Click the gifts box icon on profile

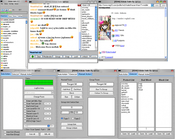click(113, 35)
